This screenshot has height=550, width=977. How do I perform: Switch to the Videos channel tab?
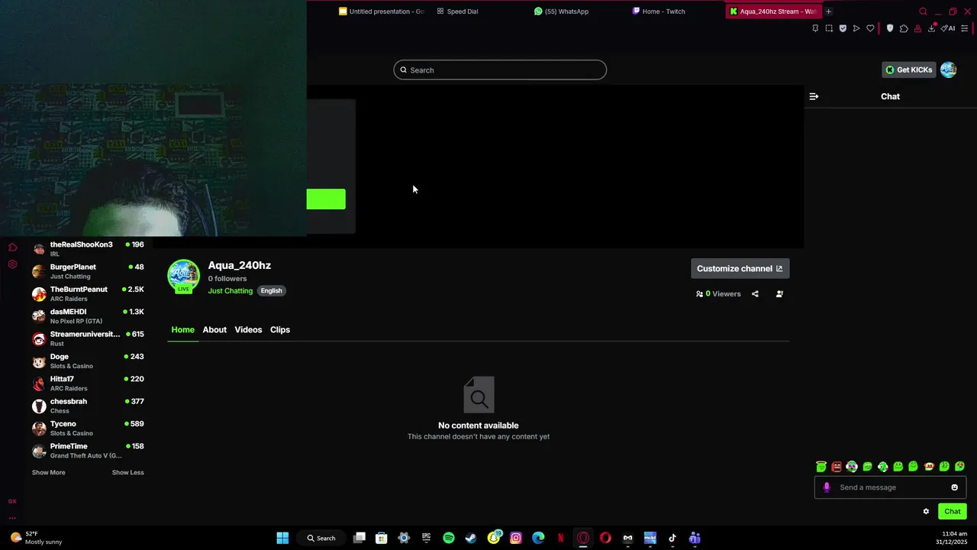(248, 330)
